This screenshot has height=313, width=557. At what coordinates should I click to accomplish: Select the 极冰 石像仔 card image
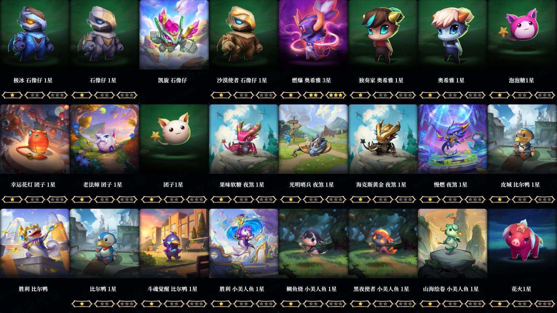tap(35, 35)
